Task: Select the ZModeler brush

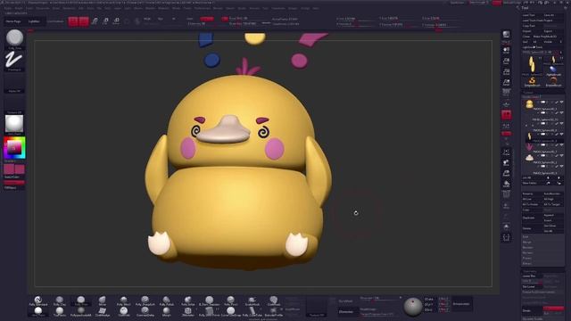Action: 188,311
